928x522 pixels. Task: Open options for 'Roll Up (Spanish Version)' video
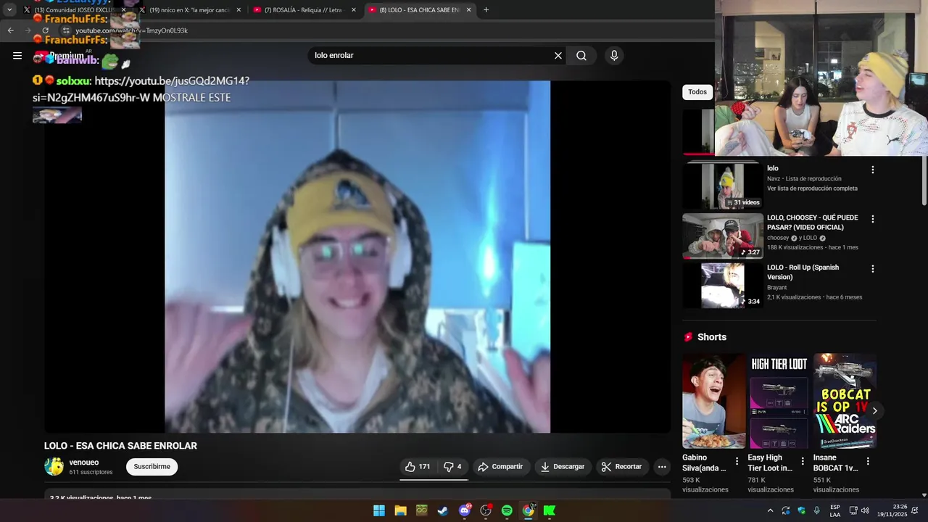click(873, 269)
